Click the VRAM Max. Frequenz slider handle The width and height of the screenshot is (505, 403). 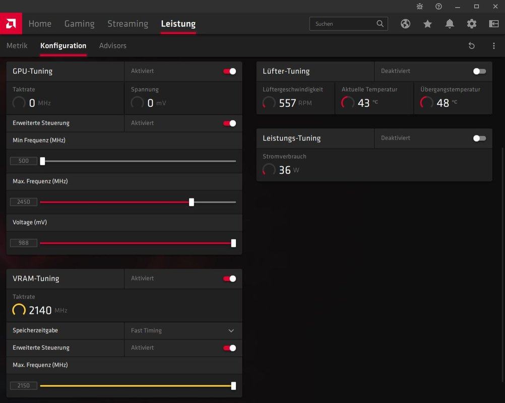coord(233,385)
